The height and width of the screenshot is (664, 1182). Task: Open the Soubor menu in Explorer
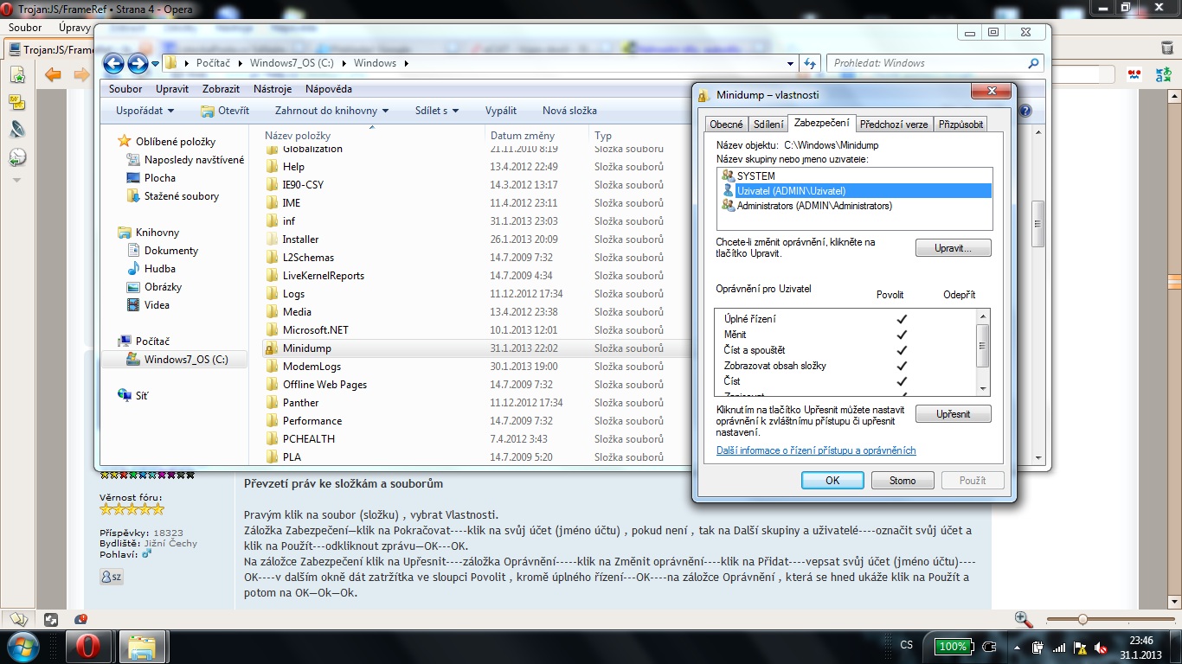[126, 89]
